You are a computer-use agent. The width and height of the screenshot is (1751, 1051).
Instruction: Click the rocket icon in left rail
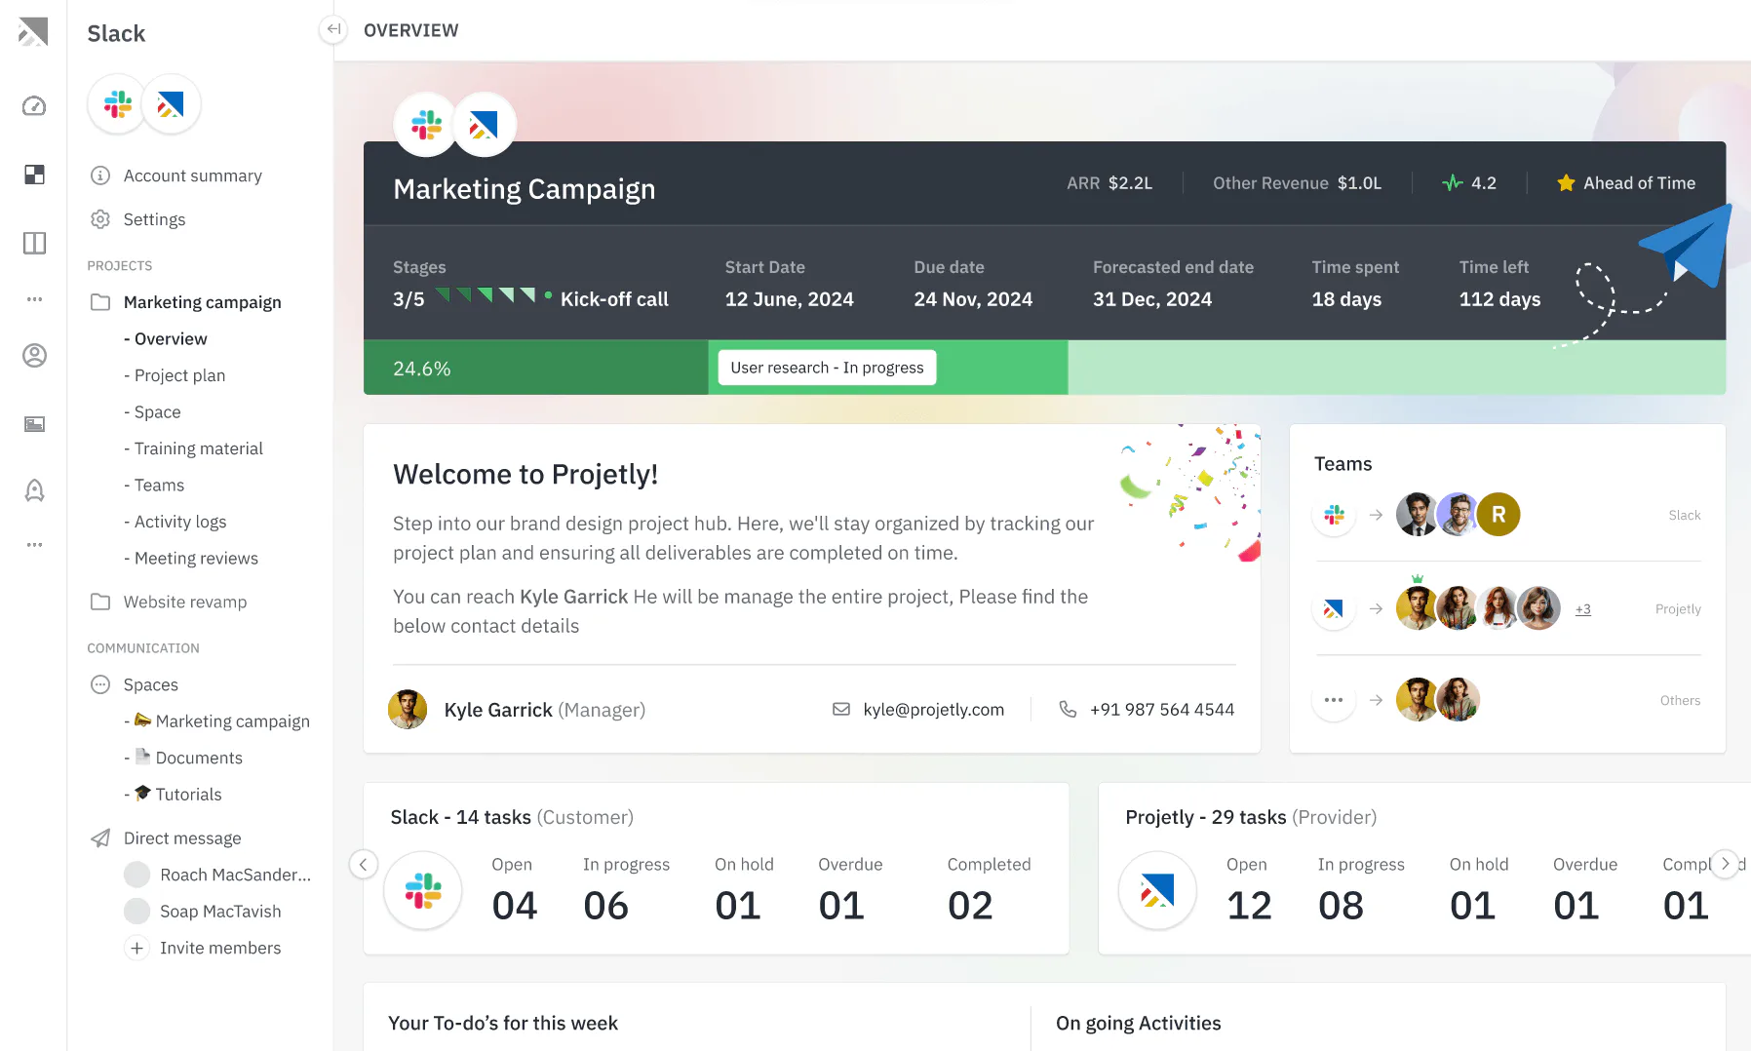click(34, 489)
